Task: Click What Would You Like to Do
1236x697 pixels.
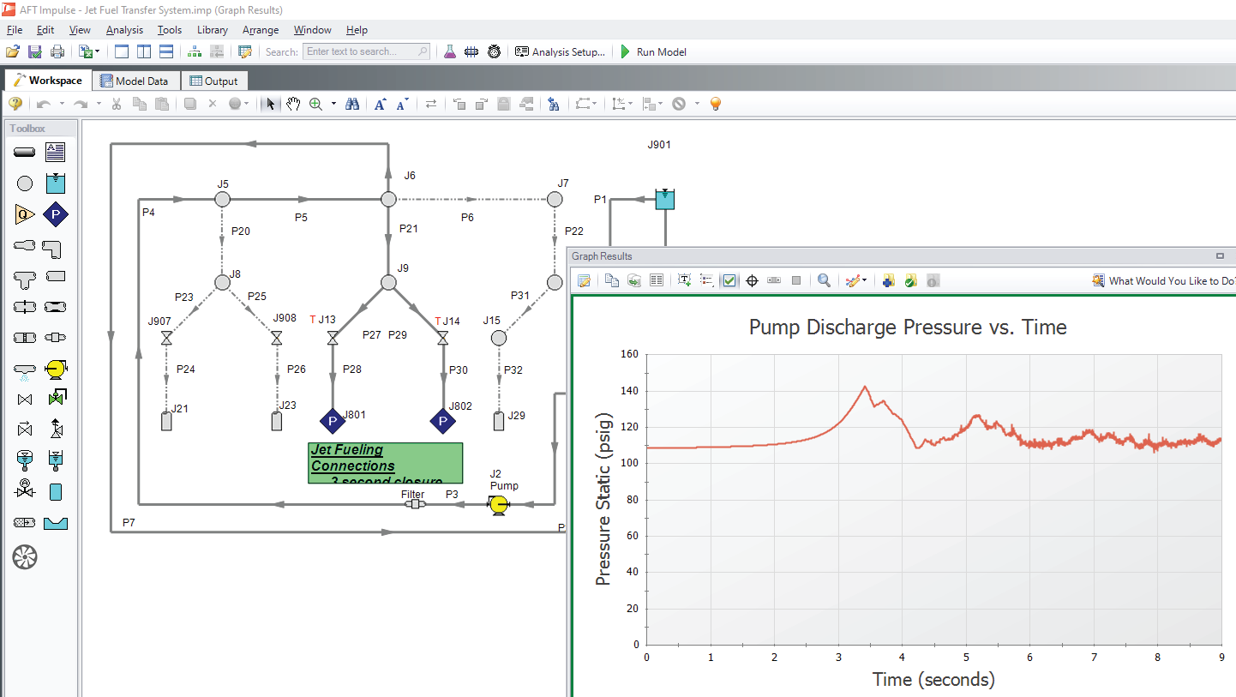Action: coord(1163,280)
